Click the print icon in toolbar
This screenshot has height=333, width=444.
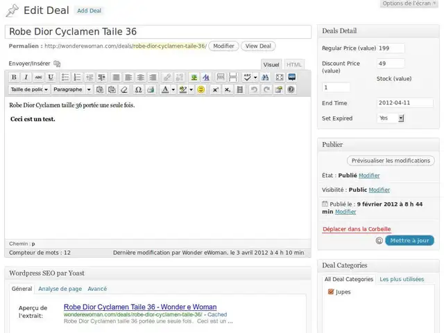[151, 89]
